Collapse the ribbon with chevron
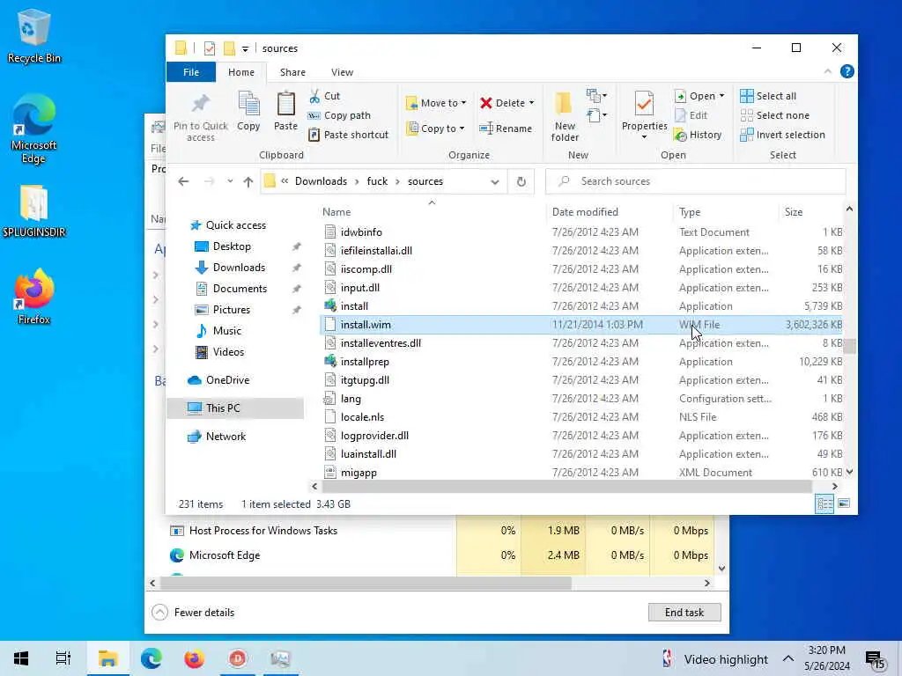Viewport: 902px width, 676px height. (x=828, y=72)
